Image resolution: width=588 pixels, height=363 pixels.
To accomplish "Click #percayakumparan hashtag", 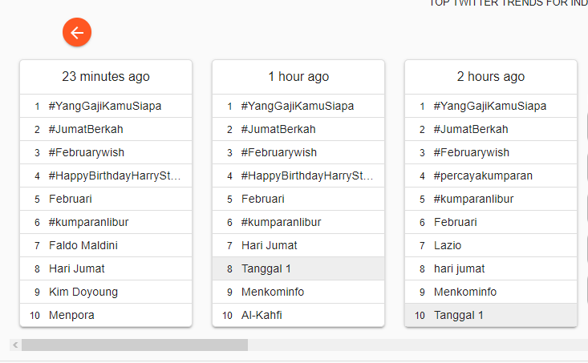I will tap(483, 175).
